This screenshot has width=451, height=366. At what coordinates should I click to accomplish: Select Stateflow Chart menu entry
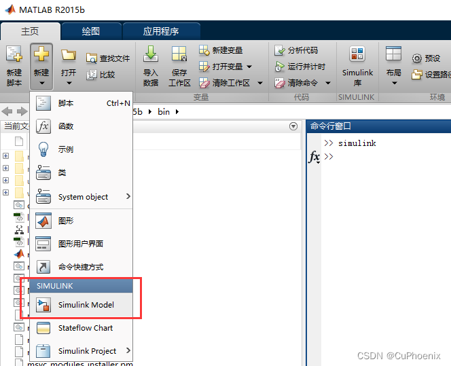(x=82, y=328)
